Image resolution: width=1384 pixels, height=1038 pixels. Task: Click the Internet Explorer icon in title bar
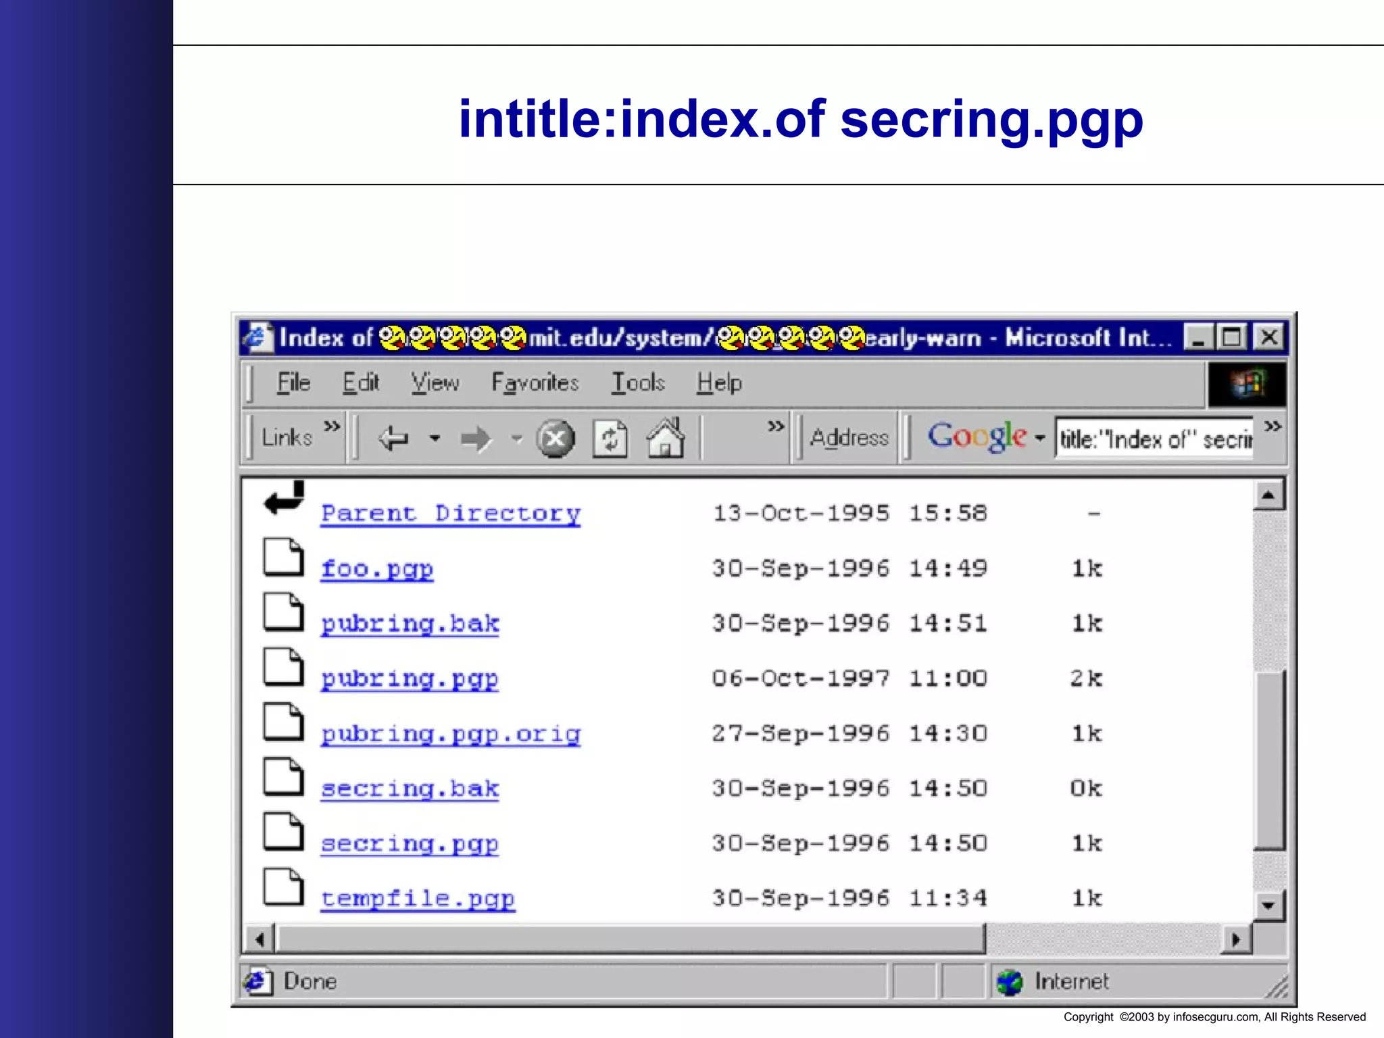pos(258,337)
